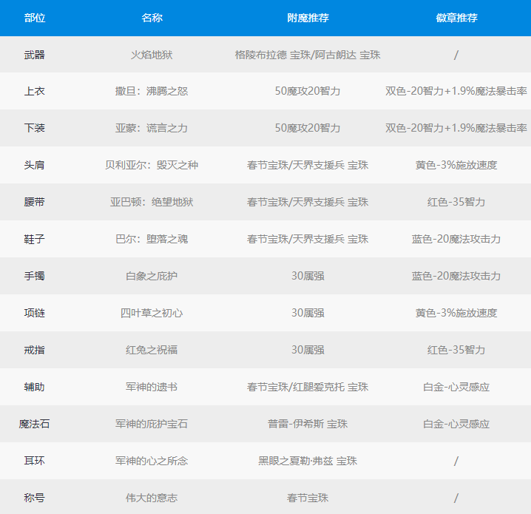Select the 手镯 row label
This screenshot has width=531, height=514.
click(x=35, y=276)
